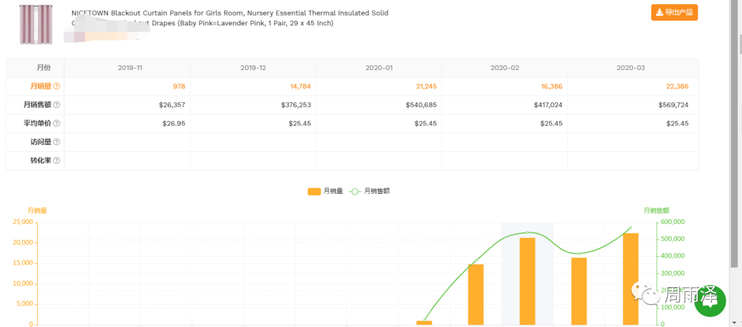This screenshot has width=742, height=327.
Task: Click the 导出产品 export button
Action: point(674,12)
